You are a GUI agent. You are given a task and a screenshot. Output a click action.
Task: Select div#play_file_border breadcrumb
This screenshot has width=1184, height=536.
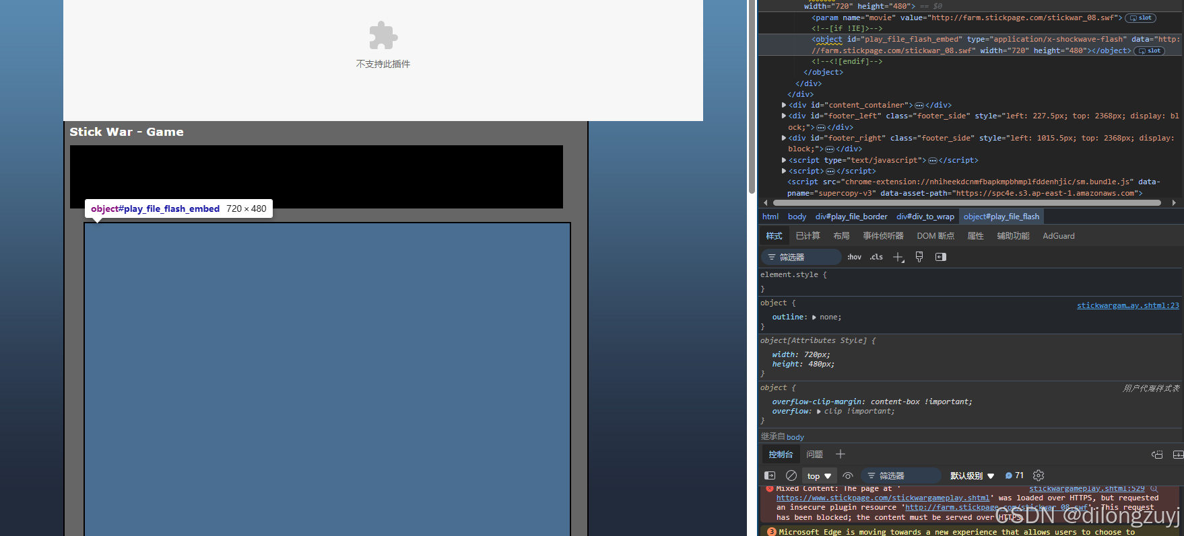click(851, 217)
